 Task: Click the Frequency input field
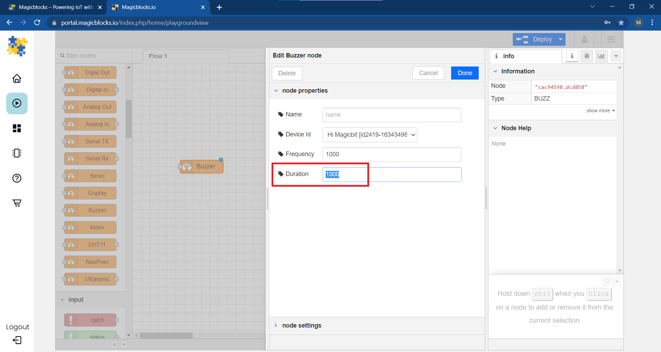(391, 154)
